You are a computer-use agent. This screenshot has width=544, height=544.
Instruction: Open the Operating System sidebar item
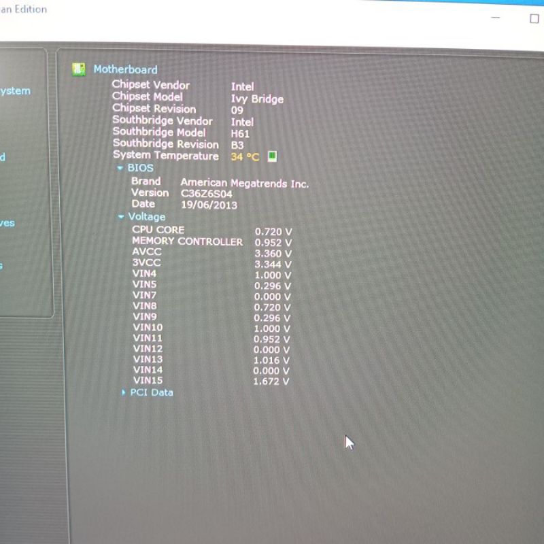pos(15,91)
